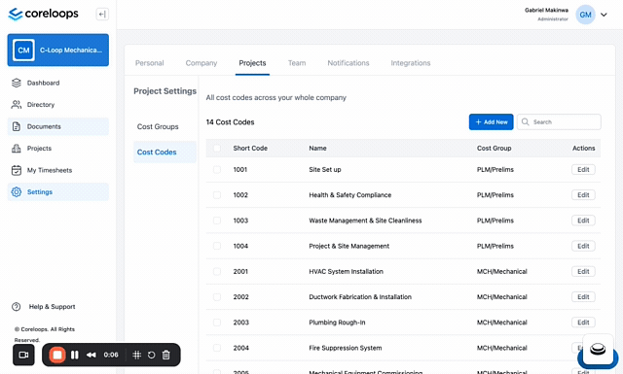Check the row 1003 Waste Management
The width and height of the screenshot is (623, 374).
point(217,221)
